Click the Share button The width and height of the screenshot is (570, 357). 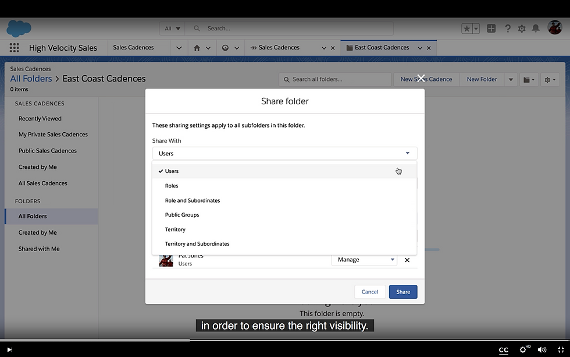pyautogui.click(x=403, y=292)
